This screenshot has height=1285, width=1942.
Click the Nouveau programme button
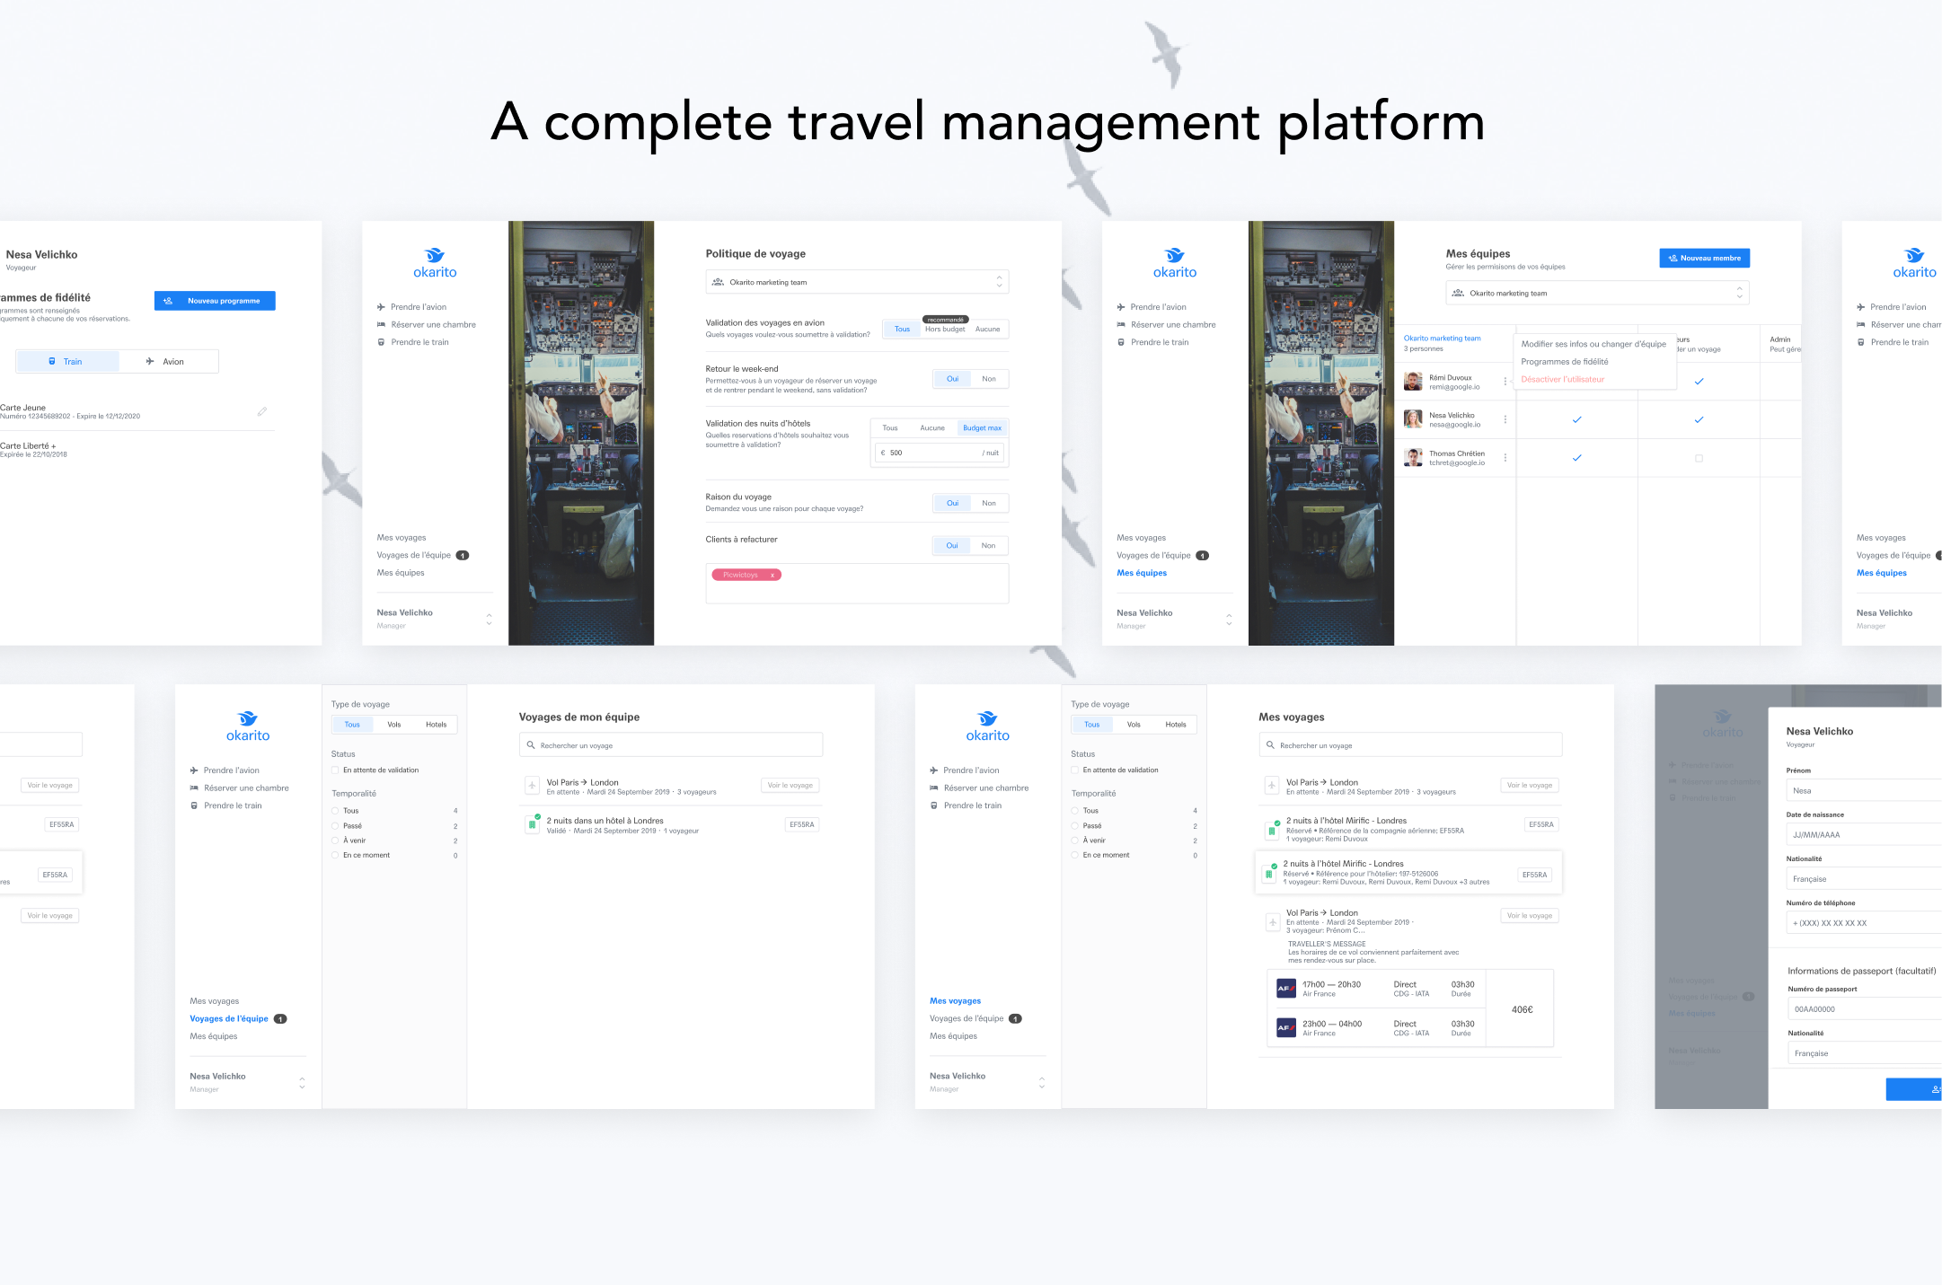point(215,301)
